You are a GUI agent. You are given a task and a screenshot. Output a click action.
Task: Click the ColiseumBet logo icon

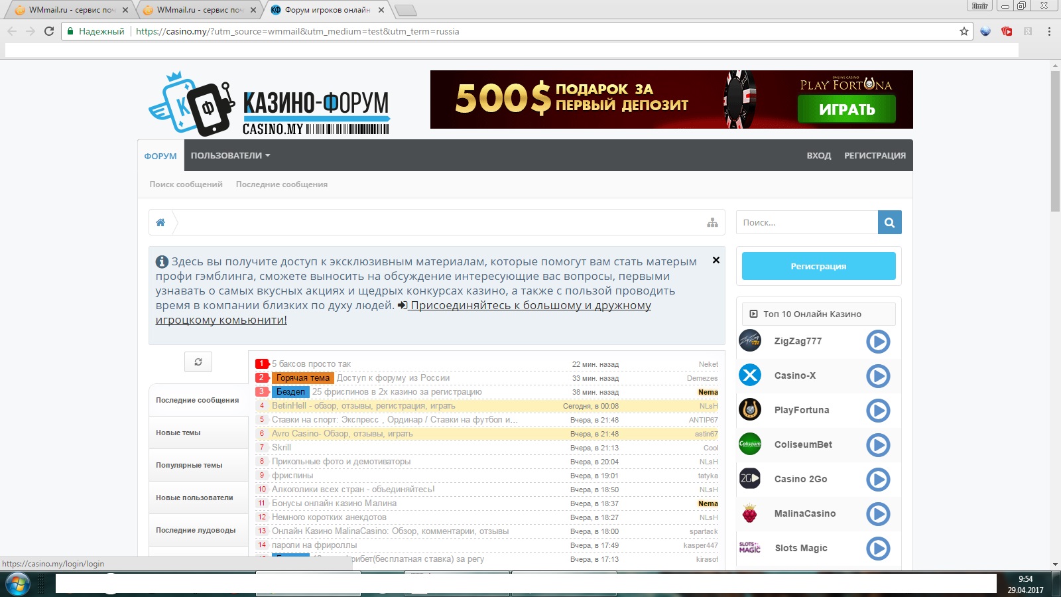click(750, 444)
